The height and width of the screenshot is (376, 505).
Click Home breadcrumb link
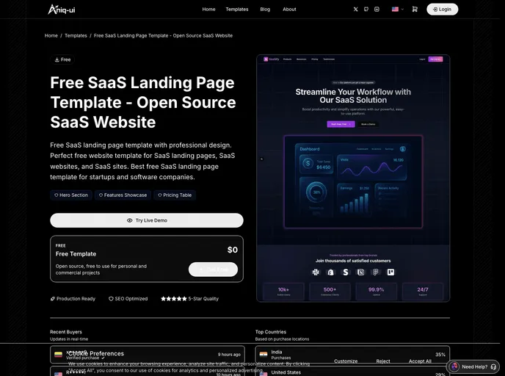51,35
